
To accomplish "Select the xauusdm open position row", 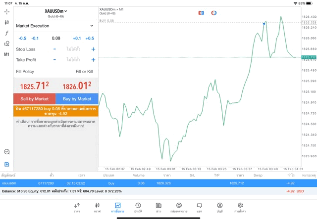I will [x=158, y=183].
